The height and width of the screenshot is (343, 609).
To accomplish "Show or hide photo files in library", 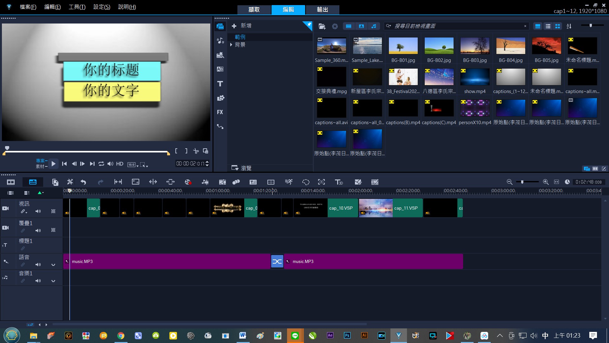I will coord(361,26).
